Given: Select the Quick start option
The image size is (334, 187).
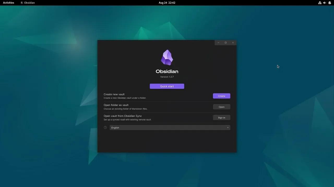Looking at the screenshot, I should (x=167, y=86).
